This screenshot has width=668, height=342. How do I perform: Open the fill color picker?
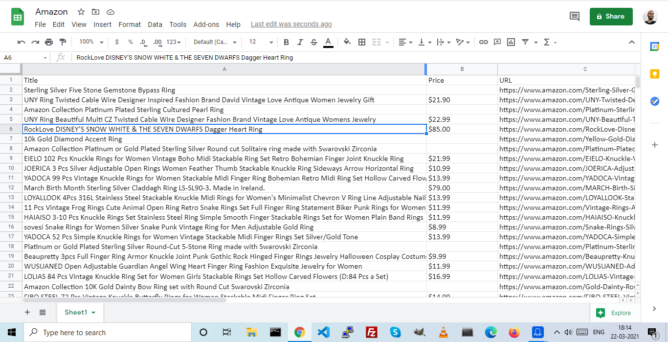347,42
